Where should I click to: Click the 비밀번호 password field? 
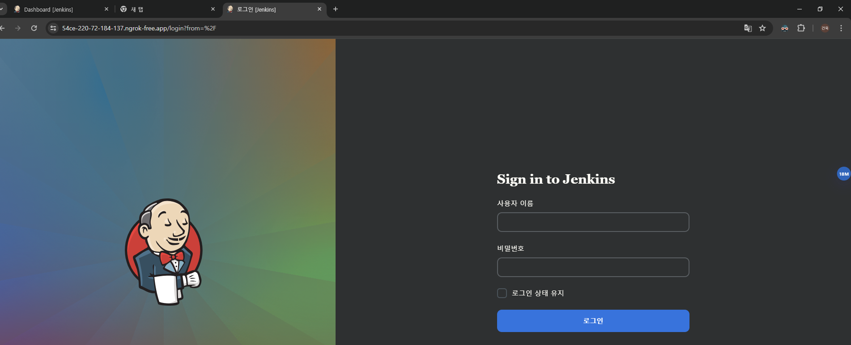(x=593, y=267)
